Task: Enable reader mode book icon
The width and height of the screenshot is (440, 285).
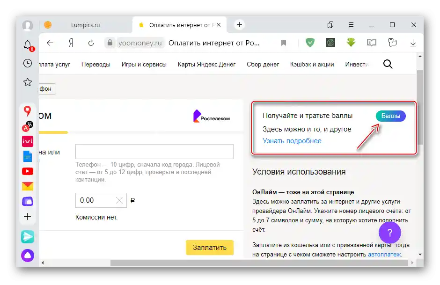Action: [372, 43]
